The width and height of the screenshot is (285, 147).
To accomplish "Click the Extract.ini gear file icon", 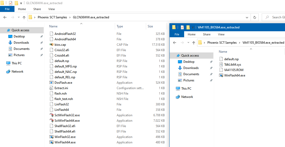I will [51, 88].
